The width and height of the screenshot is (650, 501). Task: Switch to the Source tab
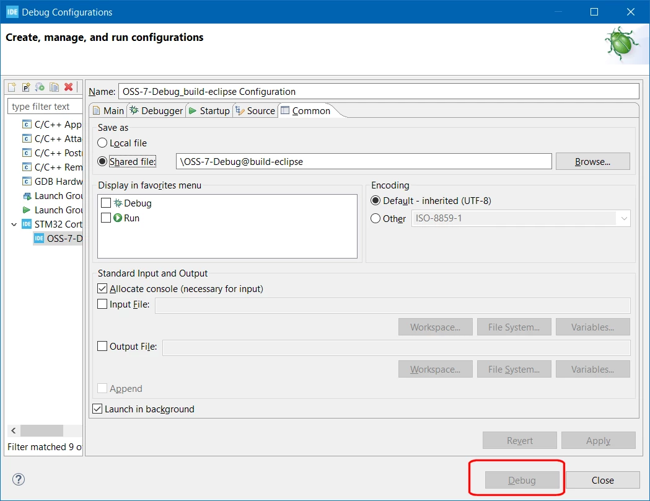(255, 111)
